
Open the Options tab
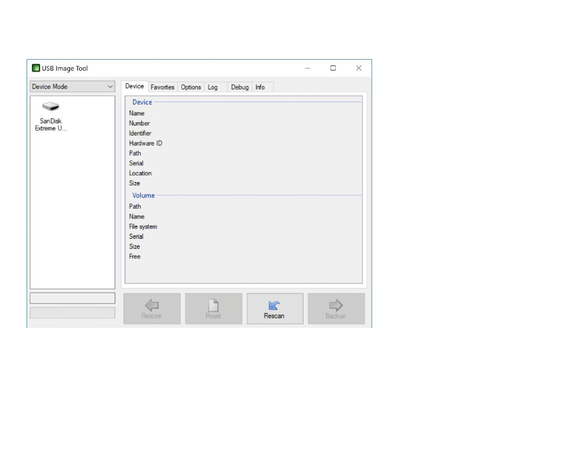191,87
